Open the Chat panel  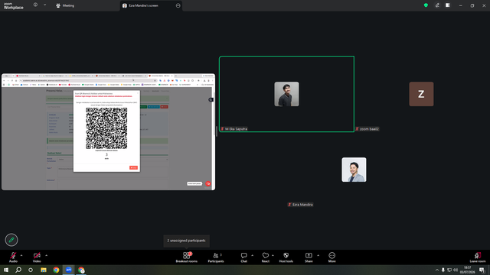point(243,257)
